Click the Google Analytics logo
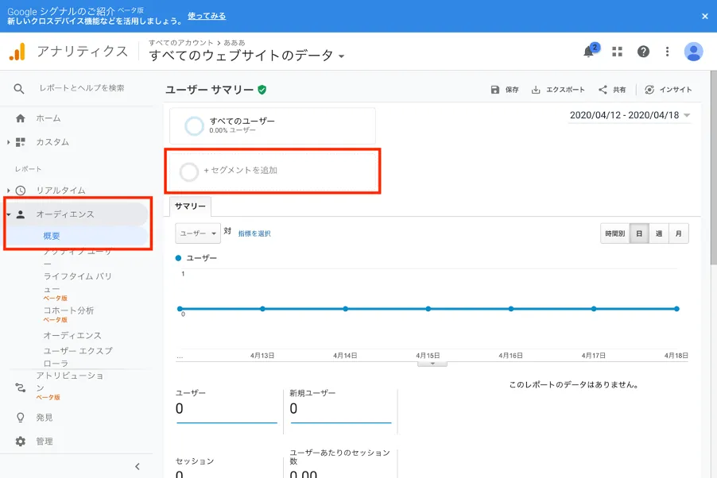Screen dimensions: 717x478 [x=17, y=51]
